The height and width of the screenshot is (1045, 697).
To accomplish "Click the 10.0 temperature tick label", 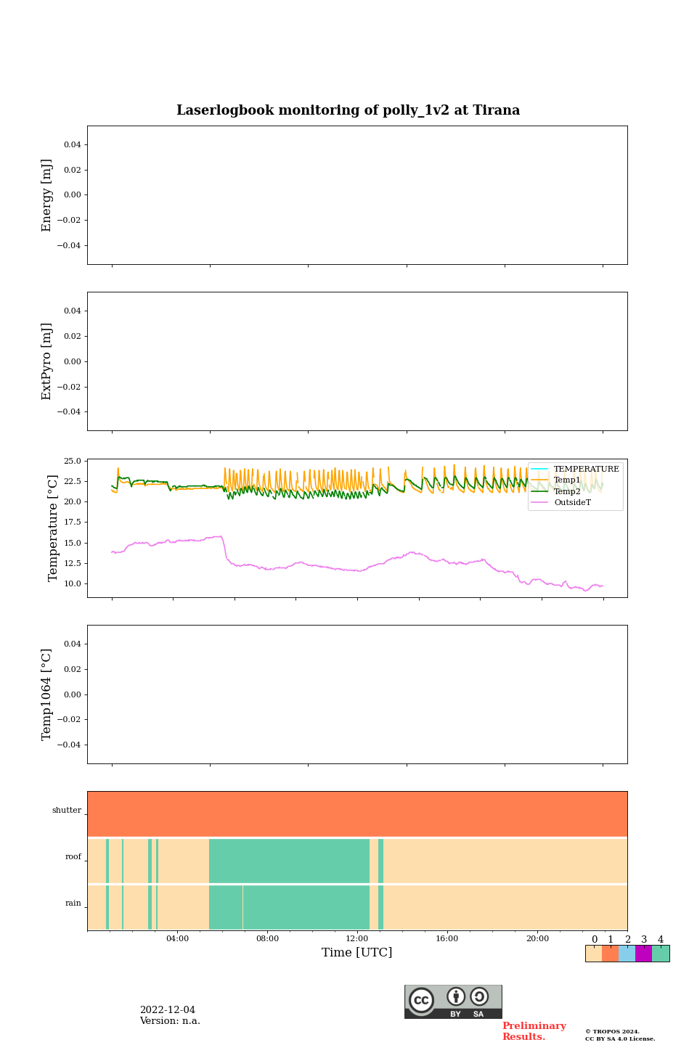I will [73, 584].
